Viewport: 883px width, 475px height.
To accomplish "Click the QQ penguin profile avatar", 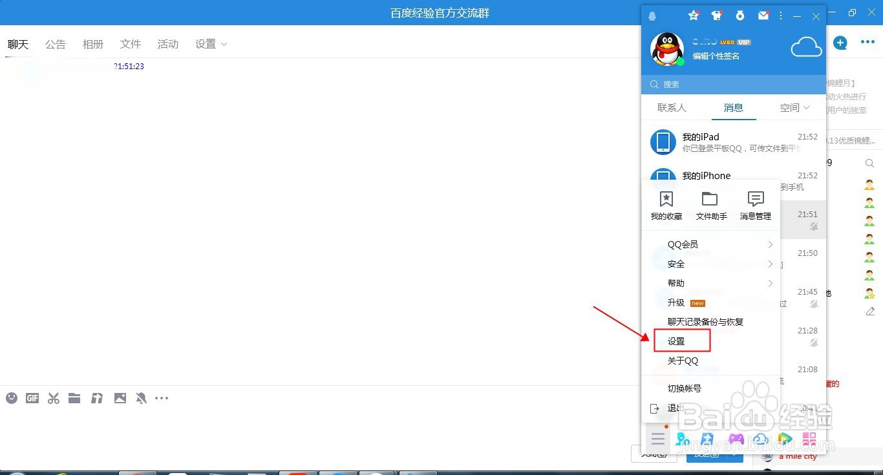I will pos(667,49).
